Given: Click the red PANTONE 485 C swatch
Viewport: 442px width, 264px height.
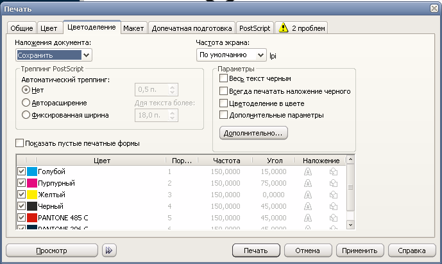Looking at the screenshot, I should (32, 218).
